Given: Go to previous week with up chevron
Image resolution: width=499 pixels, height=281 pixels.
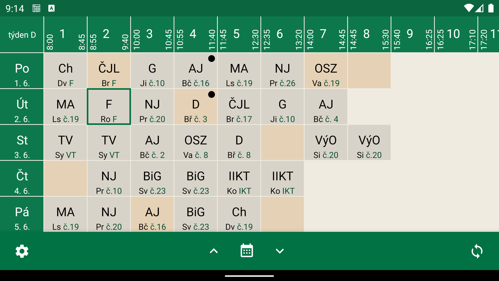Looking at the screenshot, I should tap(214, 251).
